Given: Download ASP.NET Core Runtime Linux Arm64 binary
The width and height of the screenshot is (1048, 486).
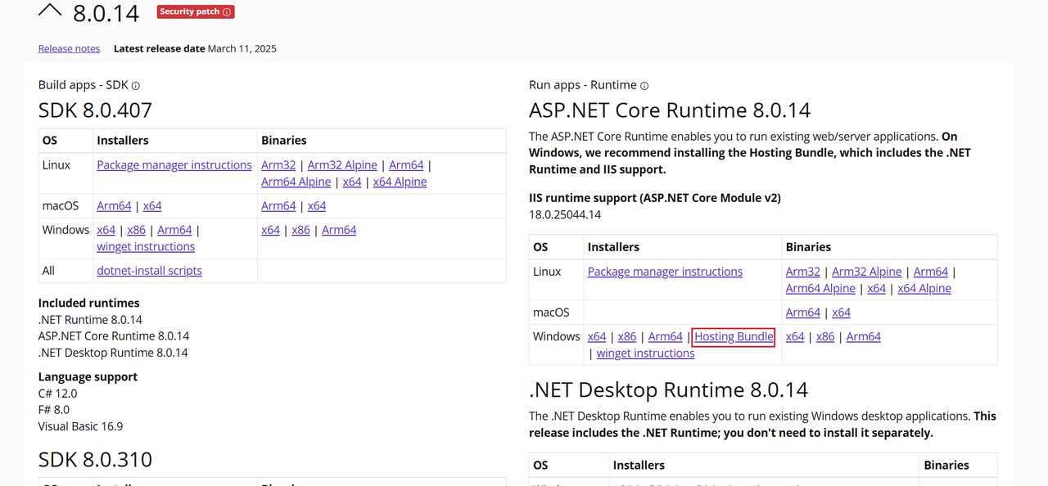Looking at the screenshot, I should (931, 272).
